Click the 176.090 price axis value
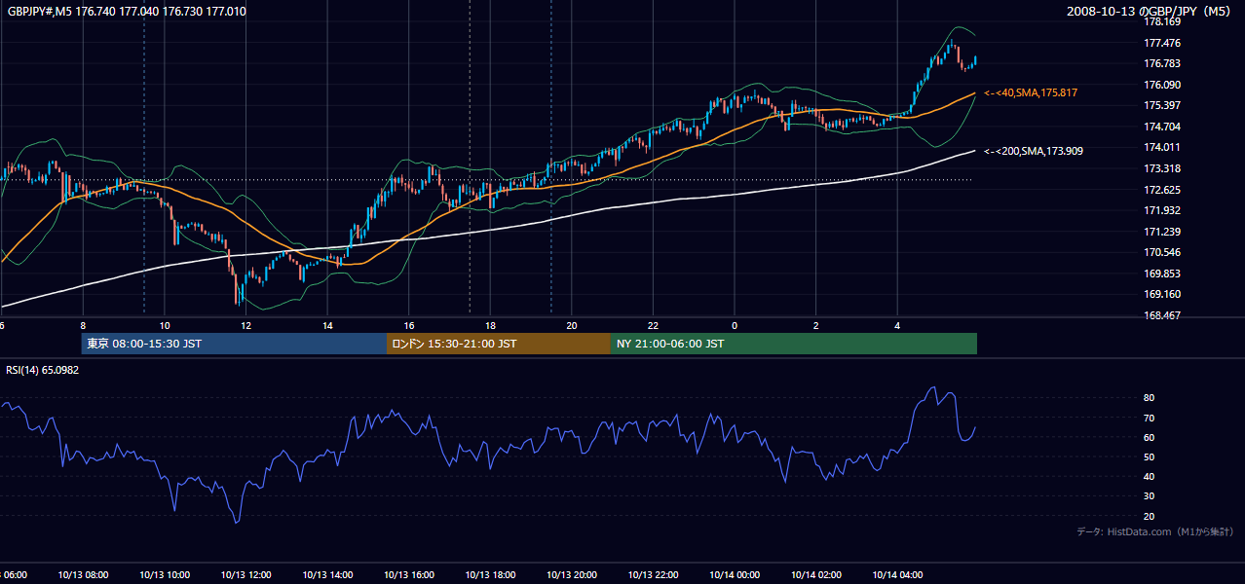1245x584 pixels. click(1162, 85)
